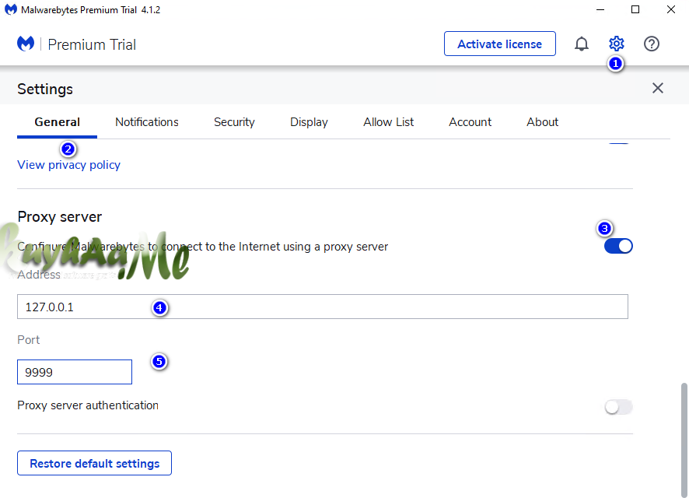Viewport: 689px width, 498px height.
Task: Click the settings gear icon
Action: (617, 44)
